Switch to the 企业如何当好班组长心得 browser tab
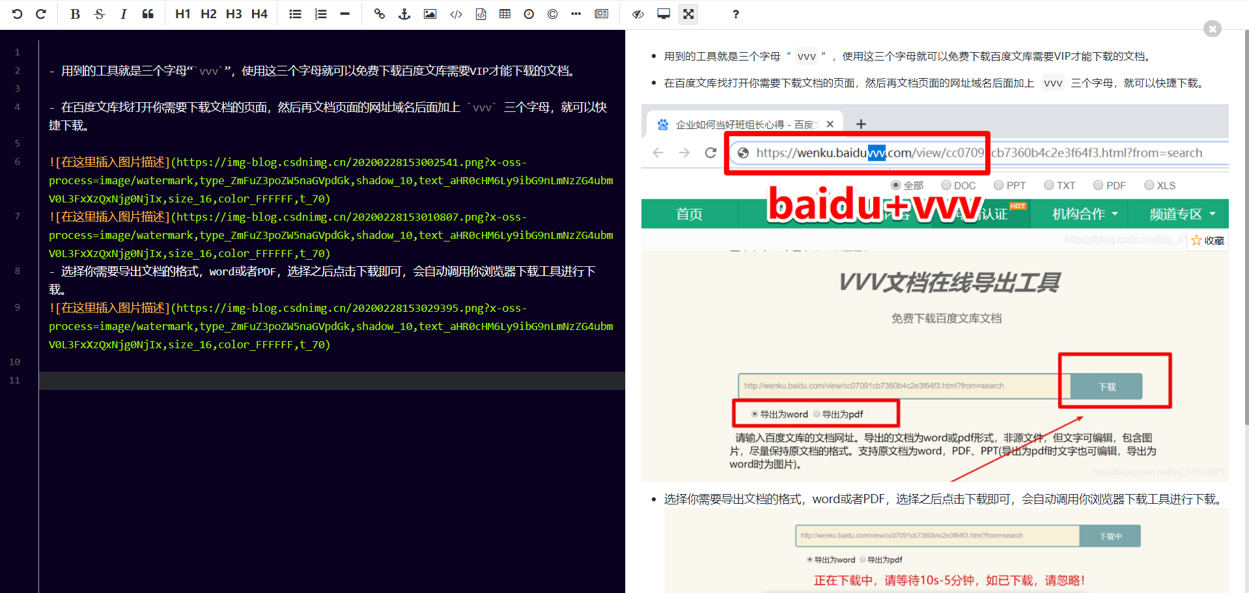Image resolution: width=1249 pixels, height=593 pixels. click(736, 124)
